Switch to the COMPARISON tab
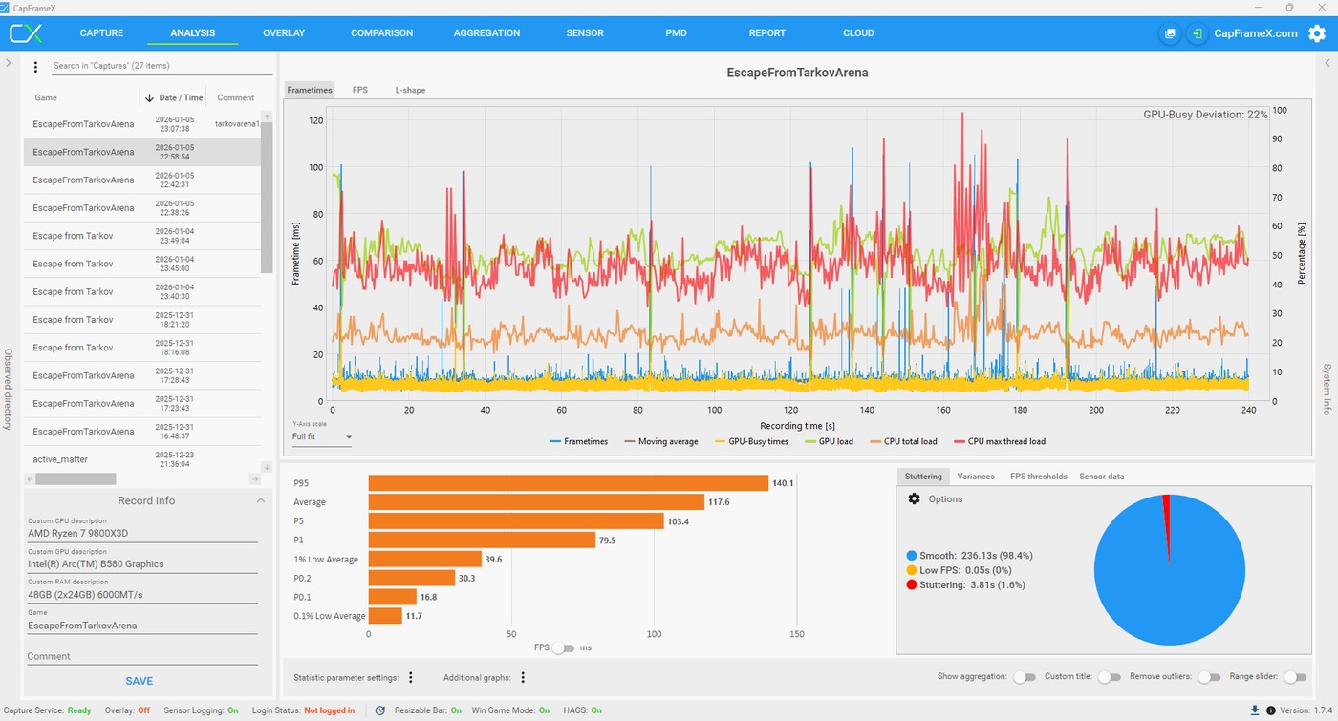The width and height of the screenshot is (1338, 721). click(381, 33)
